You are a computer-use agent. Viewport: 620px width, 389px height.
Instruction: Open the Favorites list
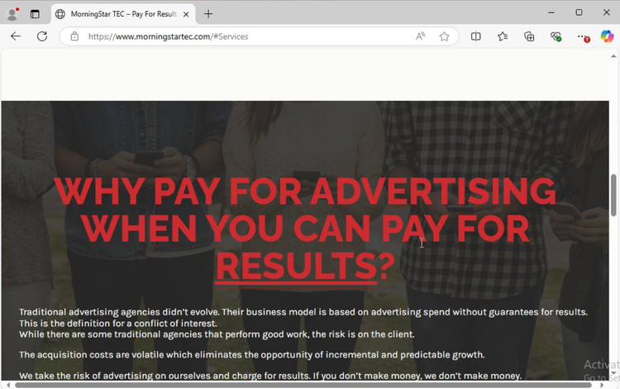[x=503, y=36]
